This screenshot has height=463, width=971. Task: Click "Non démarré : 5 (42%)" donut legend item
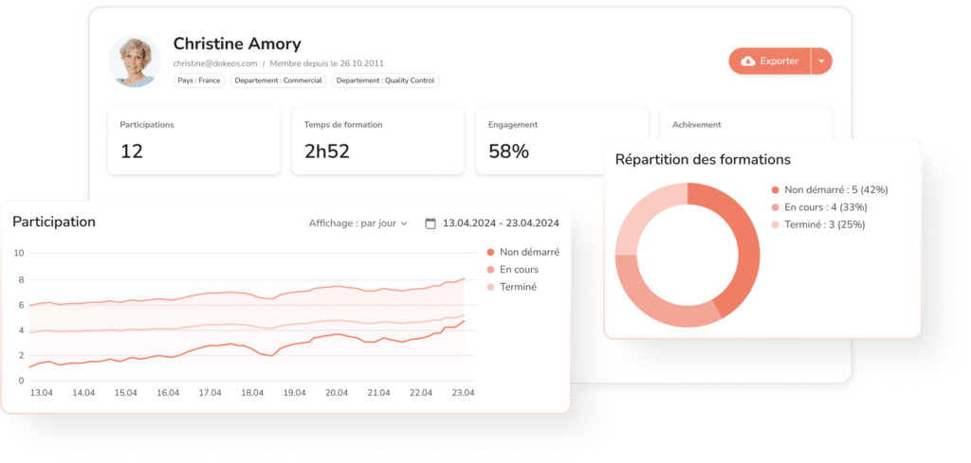pyautogui.click(x=830, y=189)
